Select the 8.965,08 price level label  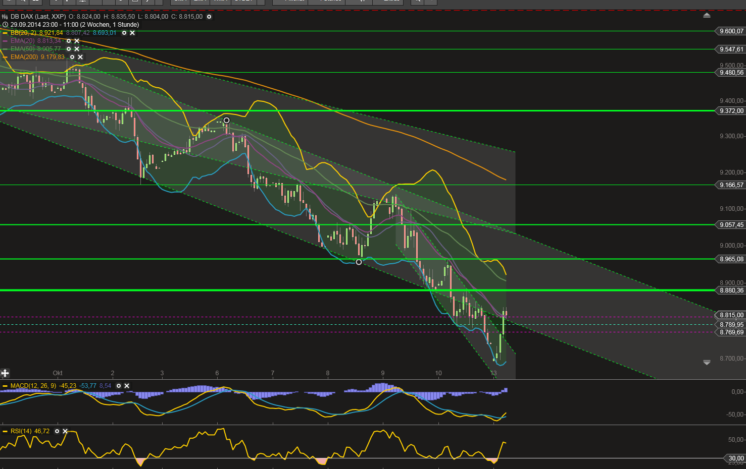coord(730,259)
